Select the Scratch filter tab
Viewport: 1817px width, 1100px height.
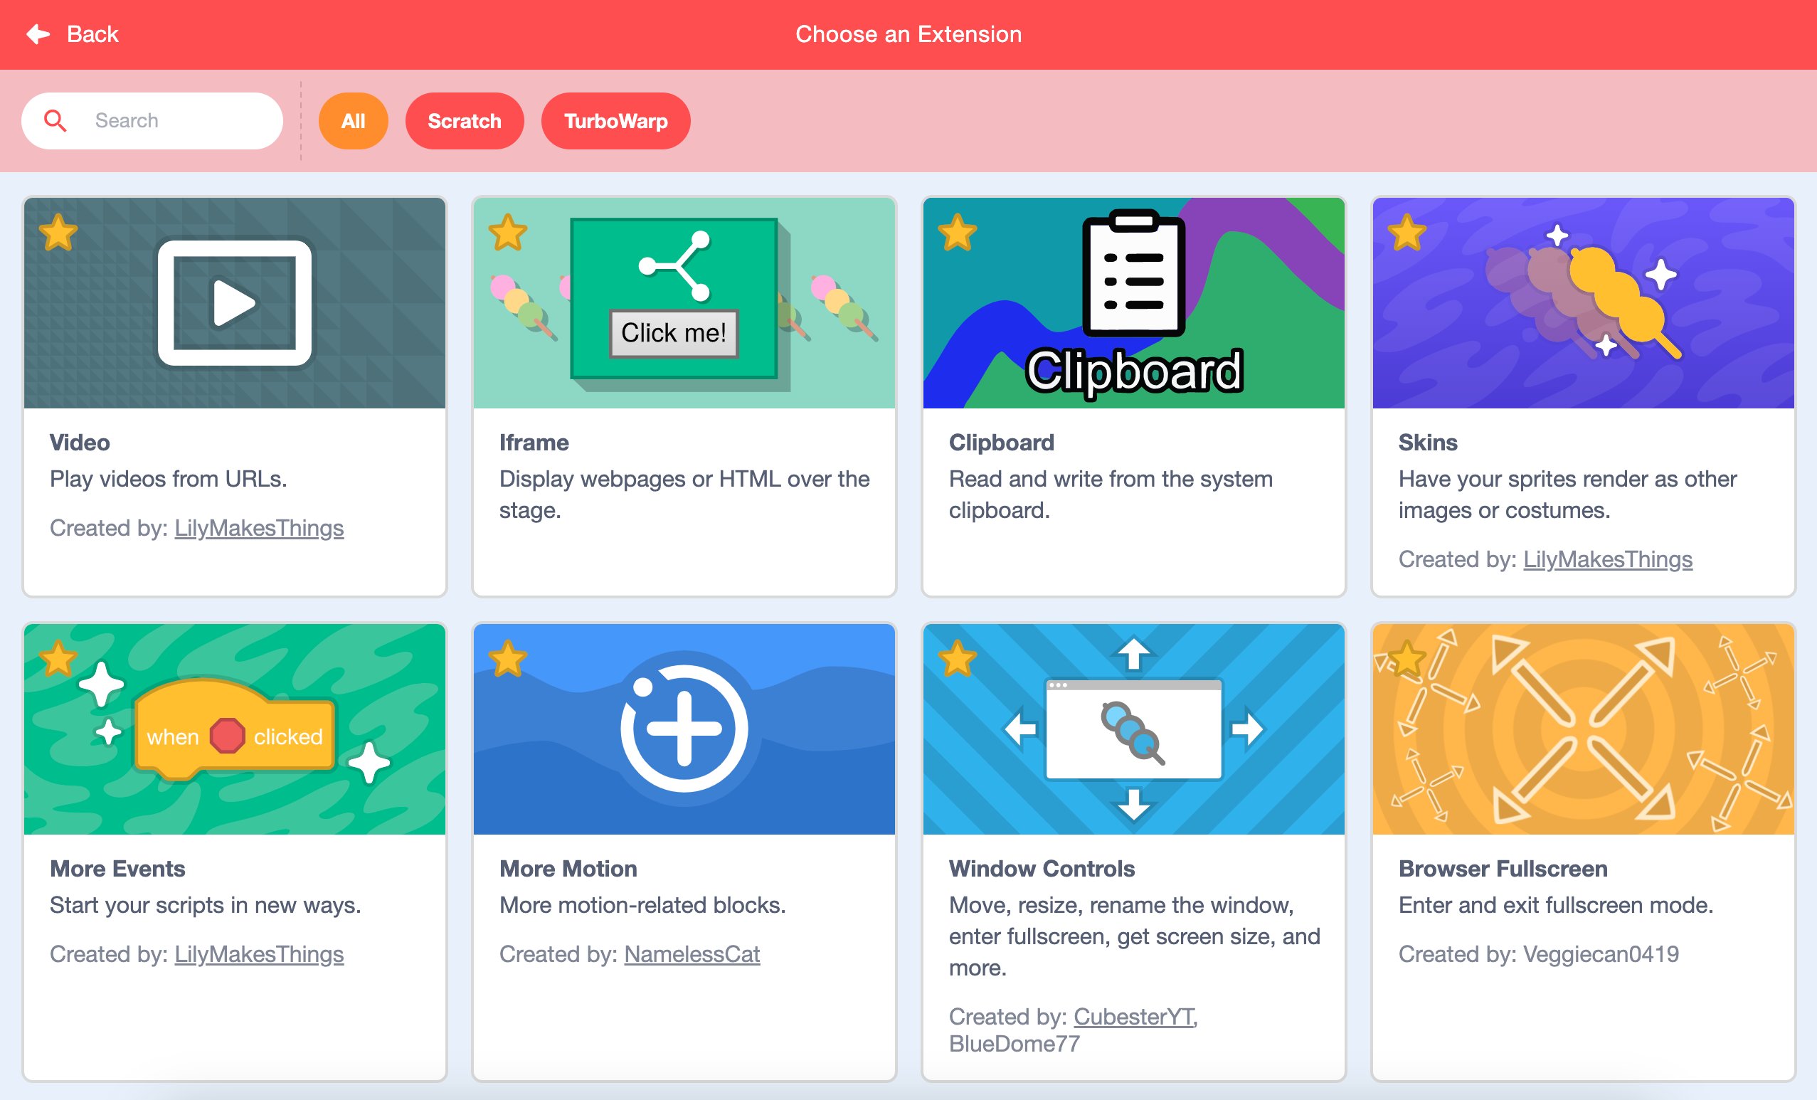(463, 121)
